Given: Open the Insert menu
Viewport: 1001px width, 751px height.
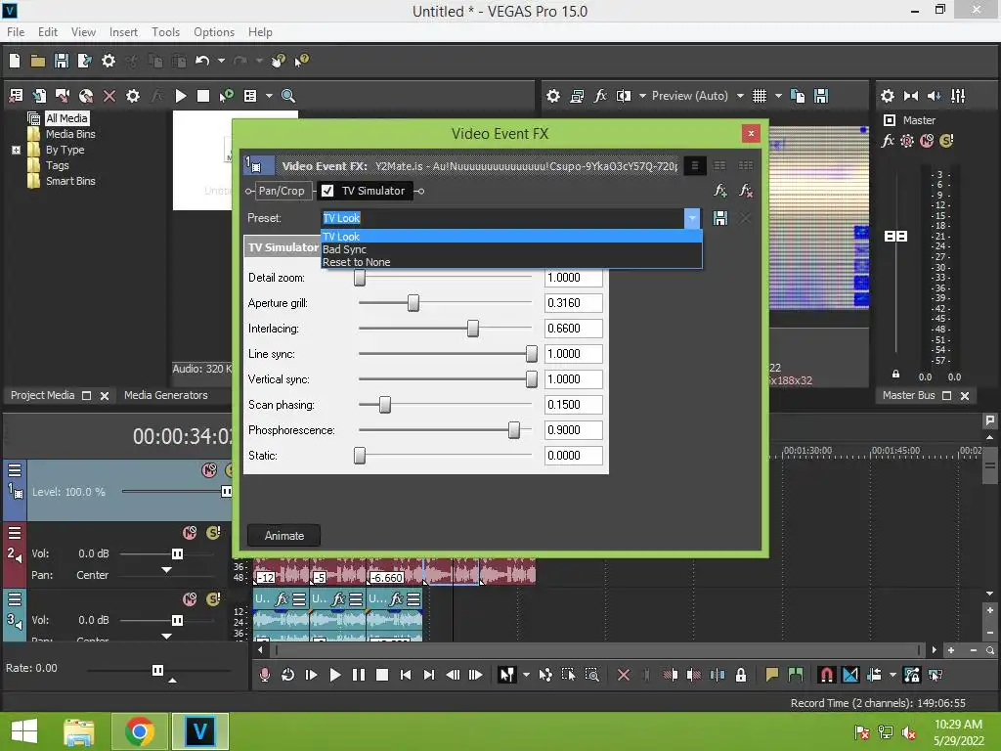Looking at the screenshot, I should pos(123,32).
